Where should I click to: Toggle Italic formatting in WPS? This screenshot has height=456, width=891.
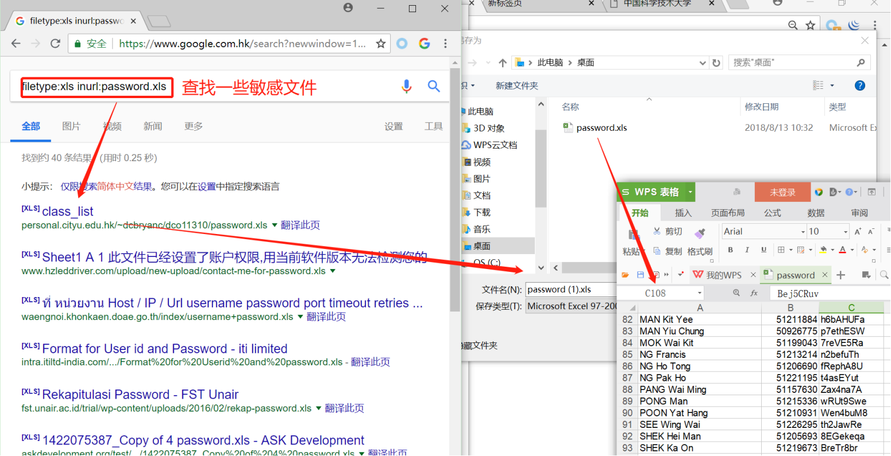747,250
